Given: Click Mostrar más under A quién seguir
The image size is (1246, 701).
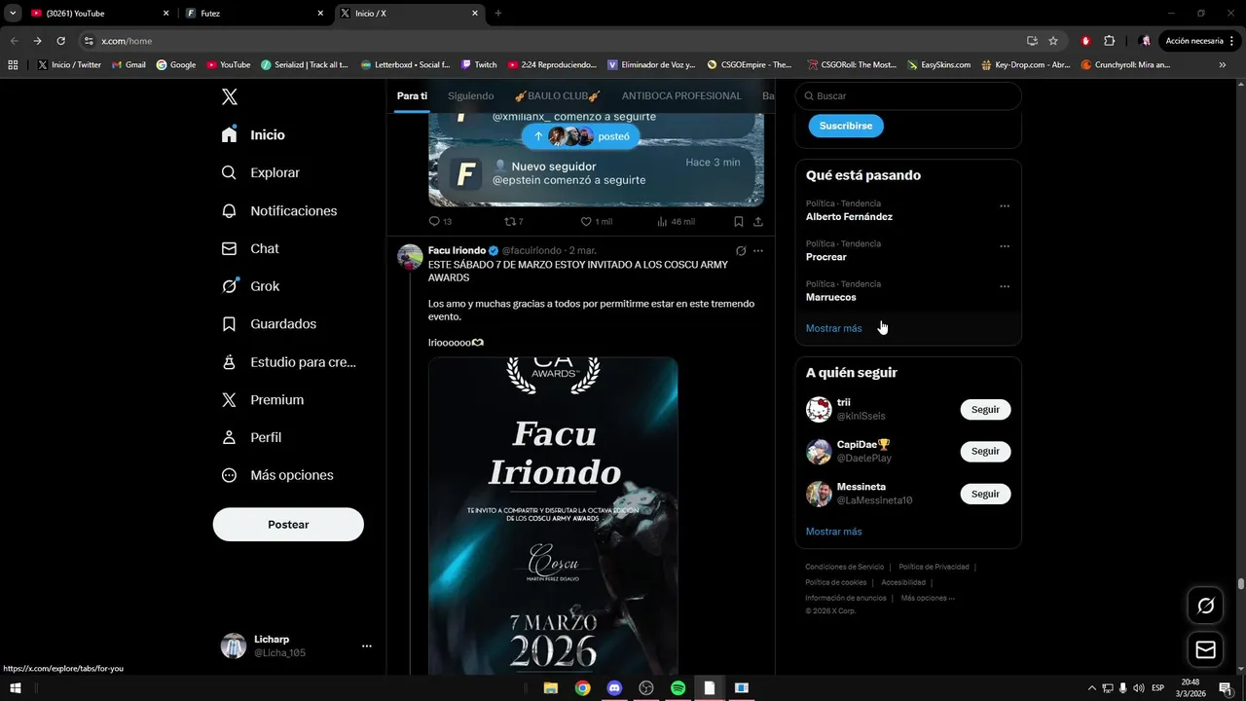Looking at the screenshot, I should click(x=833, y=532).
